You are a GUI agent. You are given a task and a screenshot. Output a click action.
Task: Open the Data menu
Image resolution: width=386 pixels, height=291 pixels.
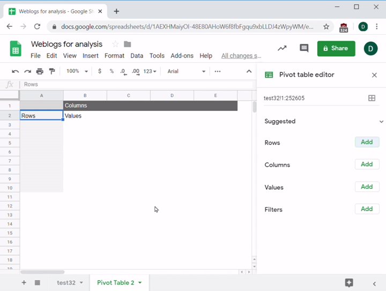pos(137,56)
